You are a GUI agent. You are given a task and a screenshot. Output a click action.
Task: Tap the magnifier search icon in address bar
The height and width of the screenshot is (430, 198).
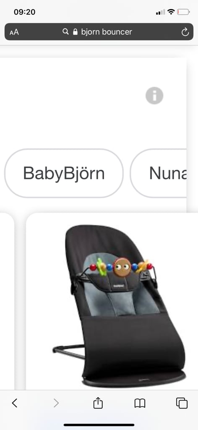tap(65, 32)
